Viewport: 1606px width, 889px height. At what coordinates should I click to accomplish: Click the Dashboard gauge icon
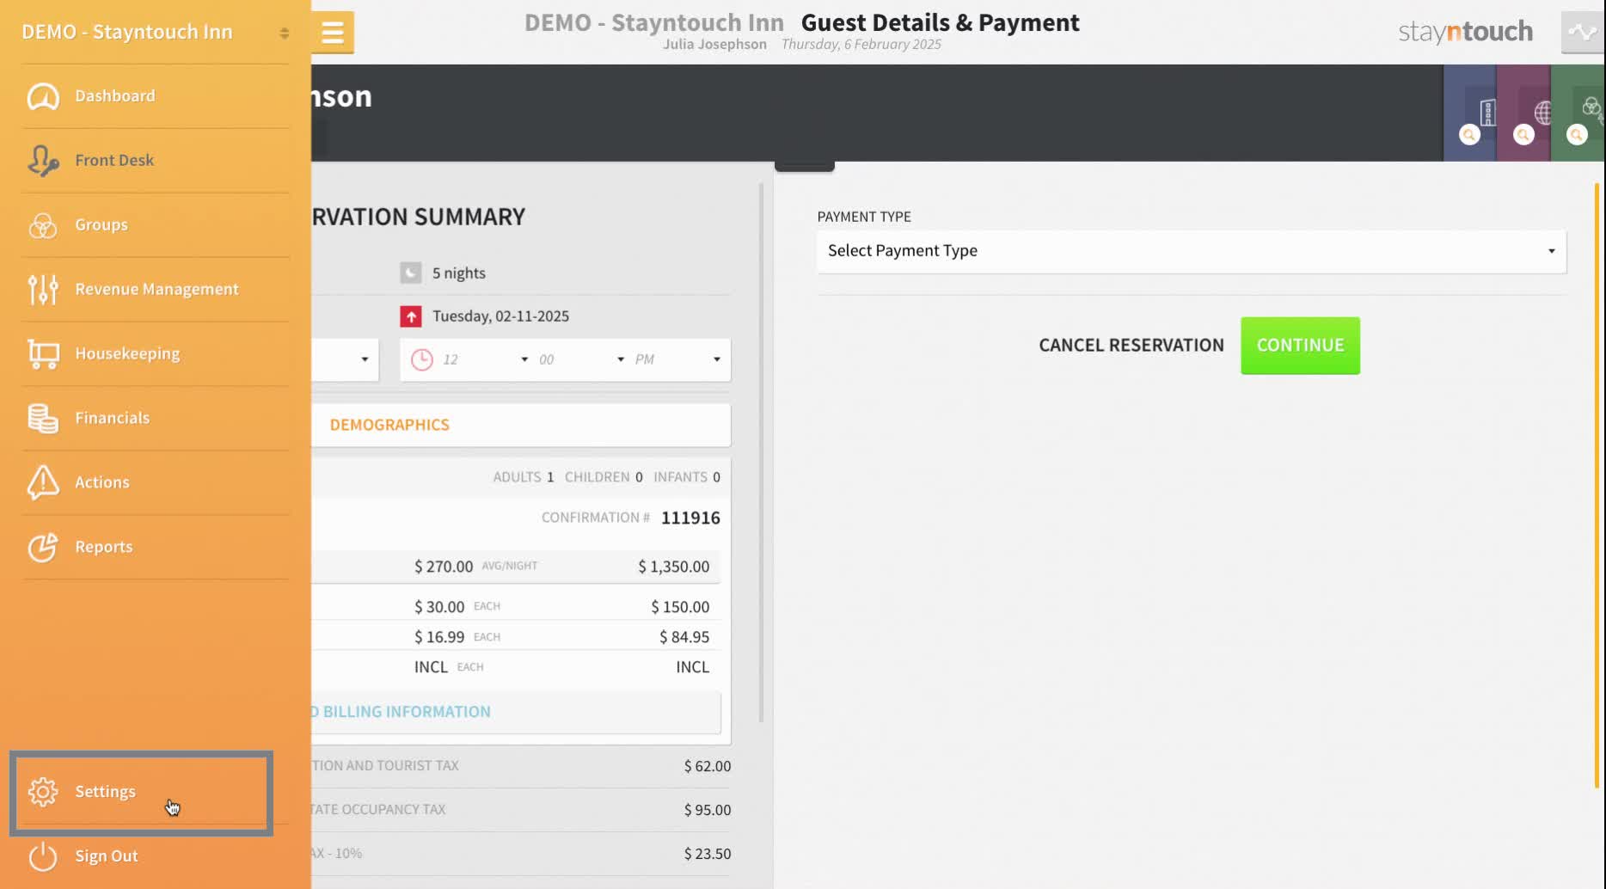pyautogui.click(x=43, y=96)
